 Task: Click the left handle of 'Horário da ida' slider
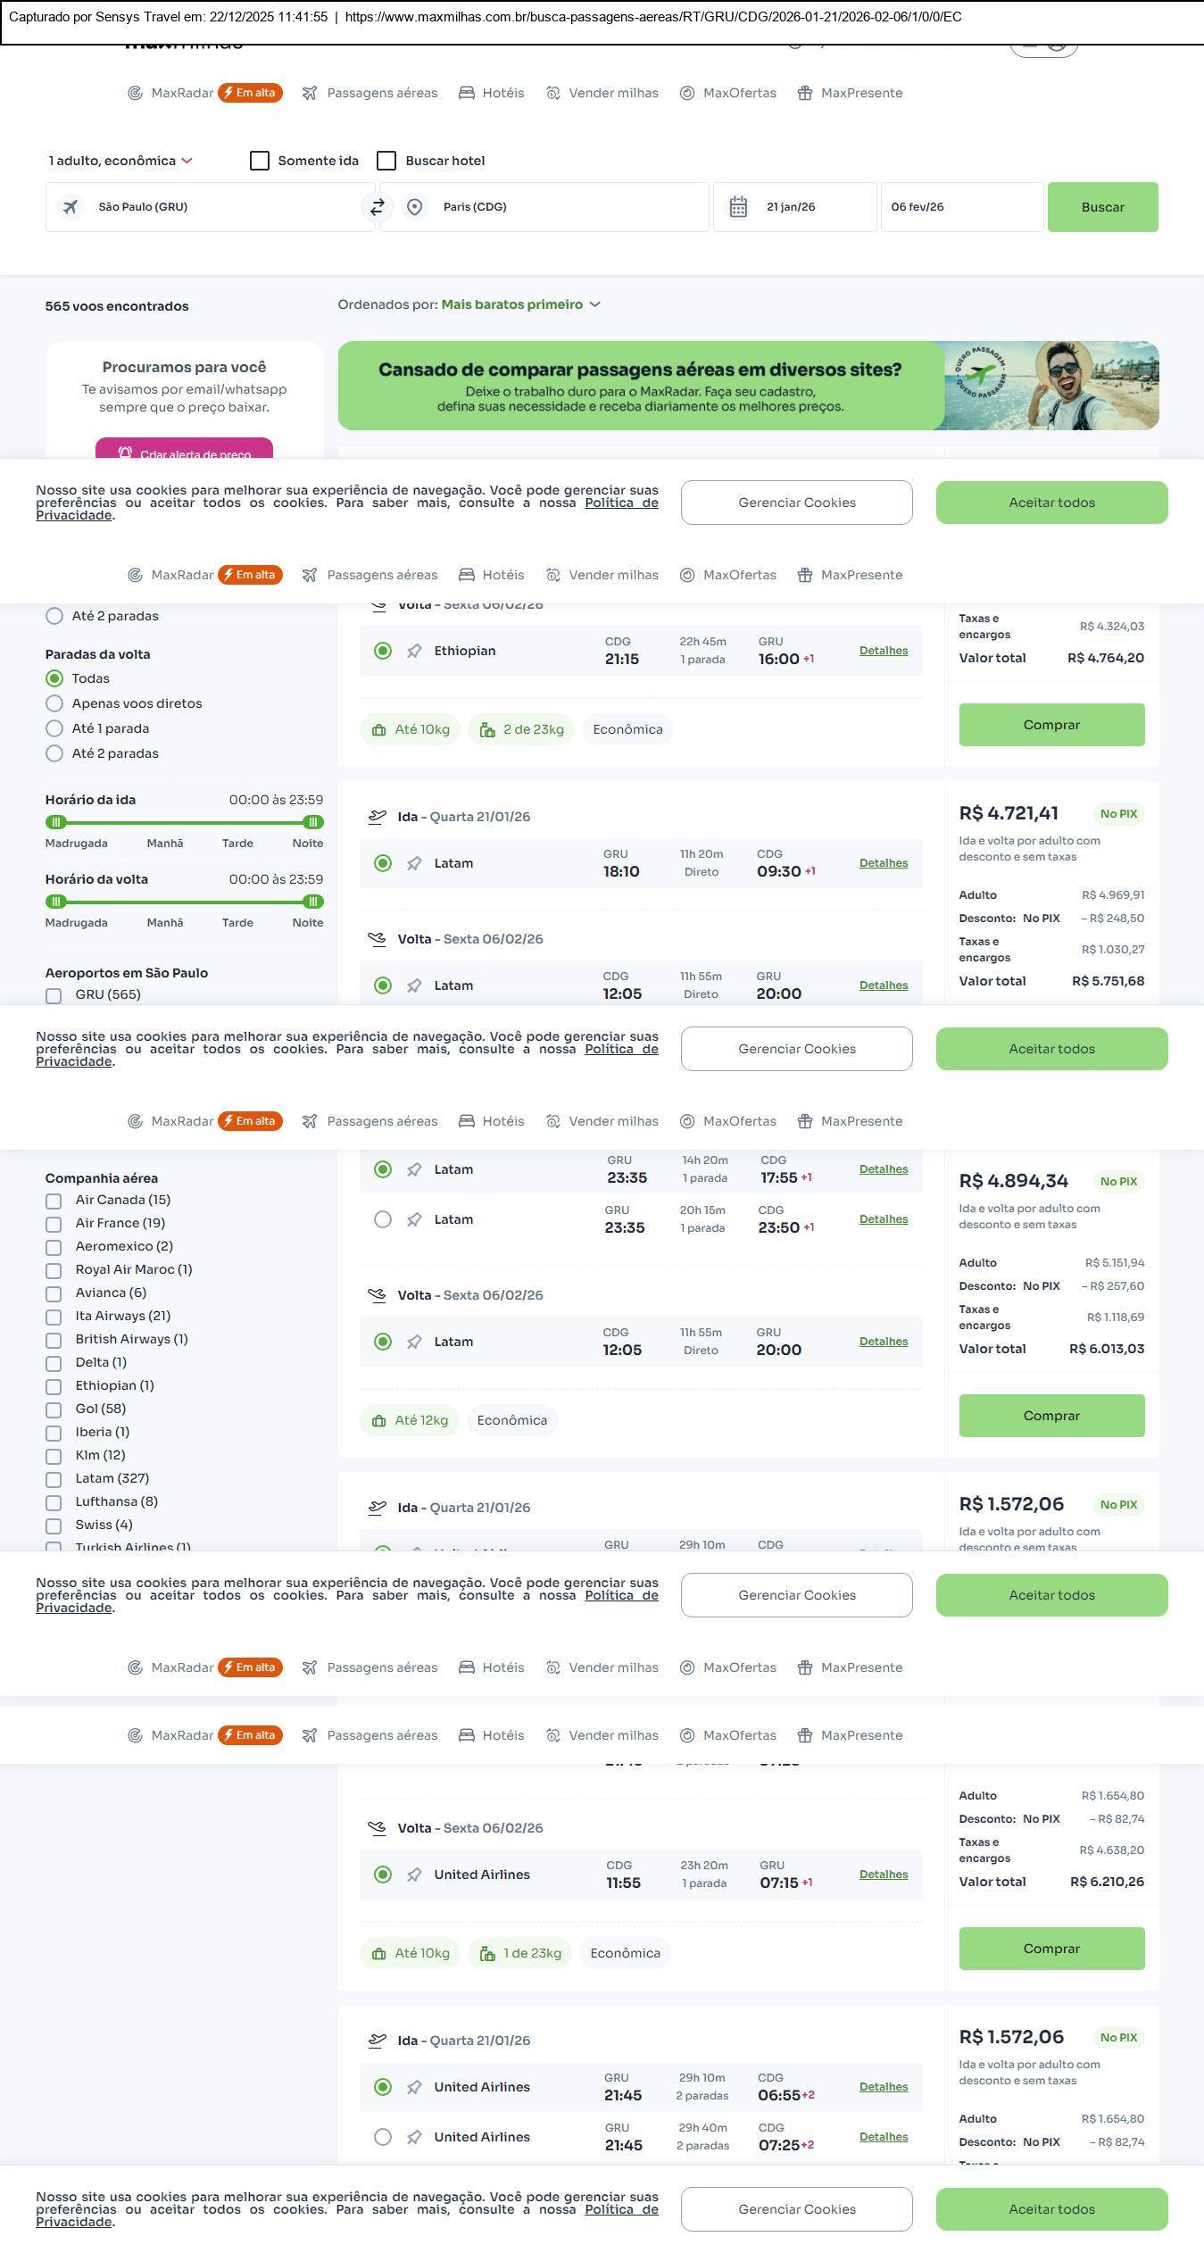coord(56,822)
